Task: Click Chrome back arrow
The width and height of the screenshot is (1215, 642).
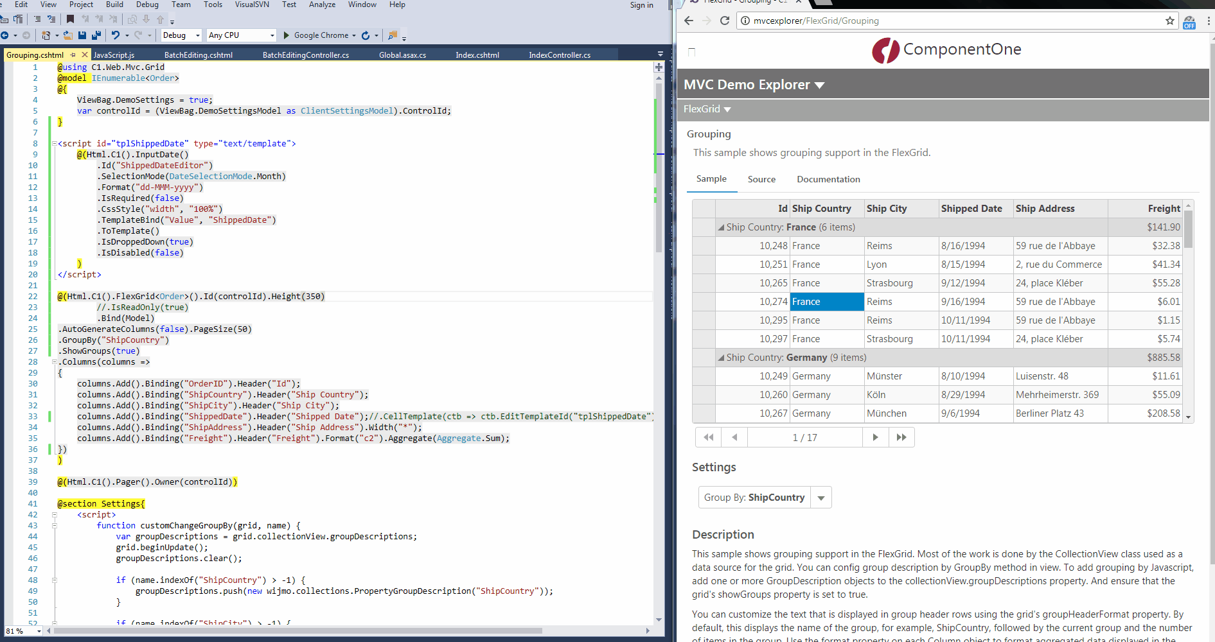Action: tap(689, 21)
